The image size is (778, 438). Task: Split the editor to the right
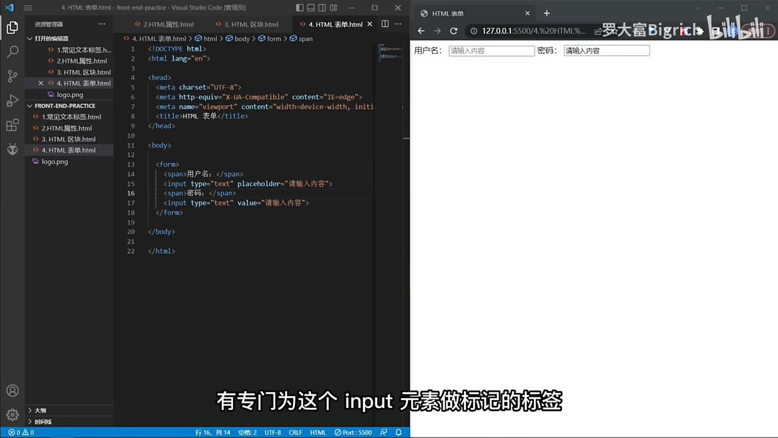tap(385, 23)
